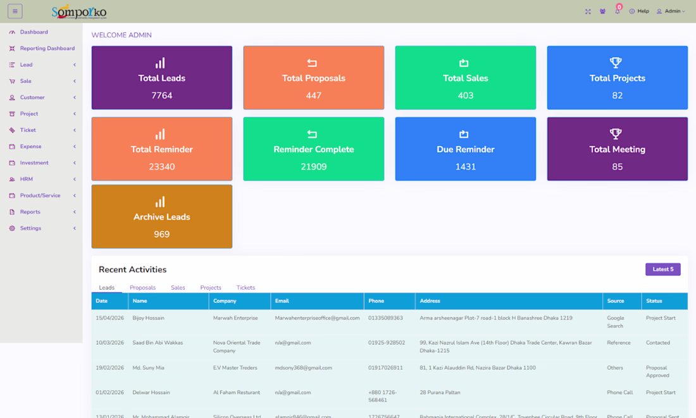696x418 pixels.
Task: Expand the Project submenu chevron
Action: [x=75, y=114]
